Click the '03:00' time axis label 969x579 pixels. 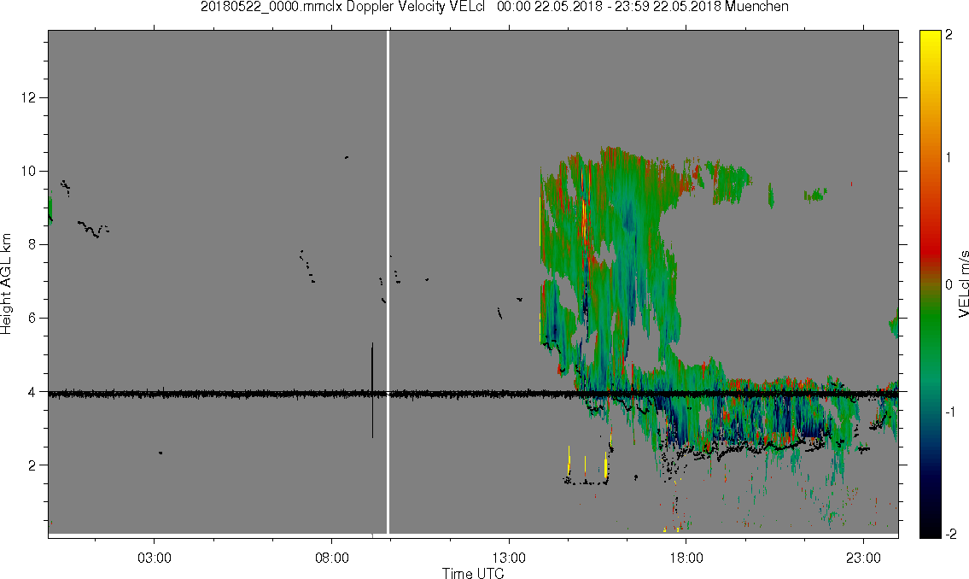[x=154, y=558]
